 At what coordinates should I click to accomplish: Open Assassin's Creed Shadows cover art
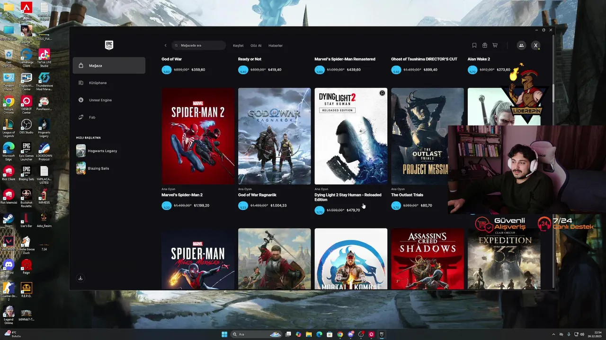click(x=428, y=259)
